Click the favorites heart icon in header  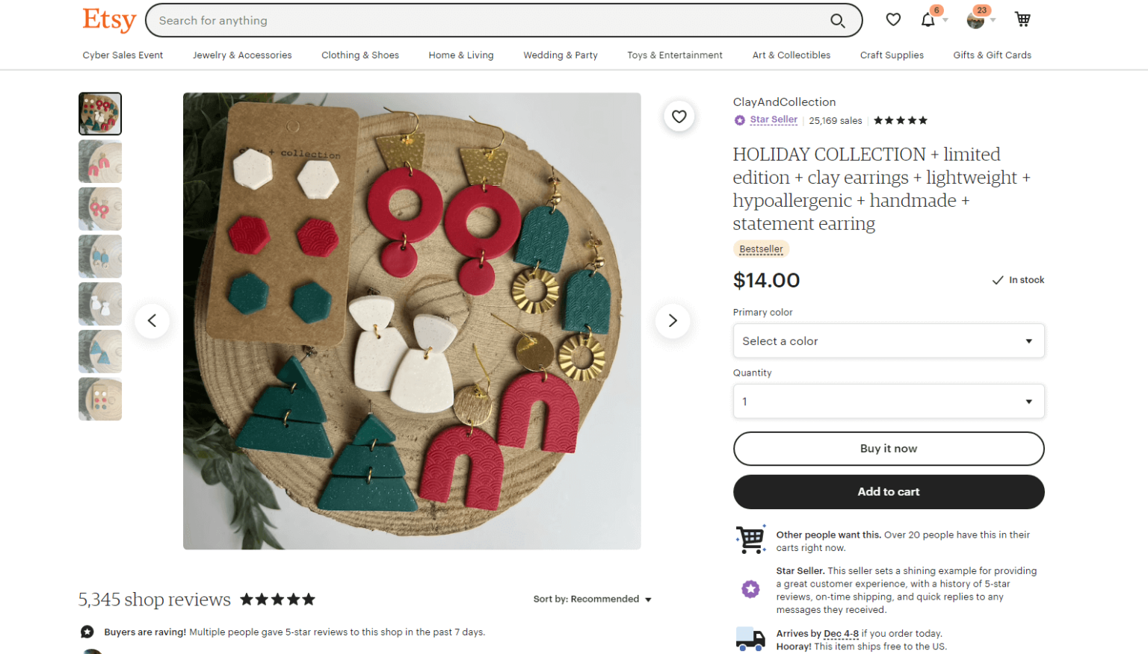tap(893, 19)
